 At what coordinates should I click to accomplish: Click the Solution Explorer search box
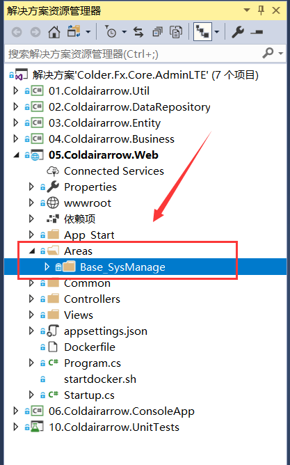pos(133,54)
